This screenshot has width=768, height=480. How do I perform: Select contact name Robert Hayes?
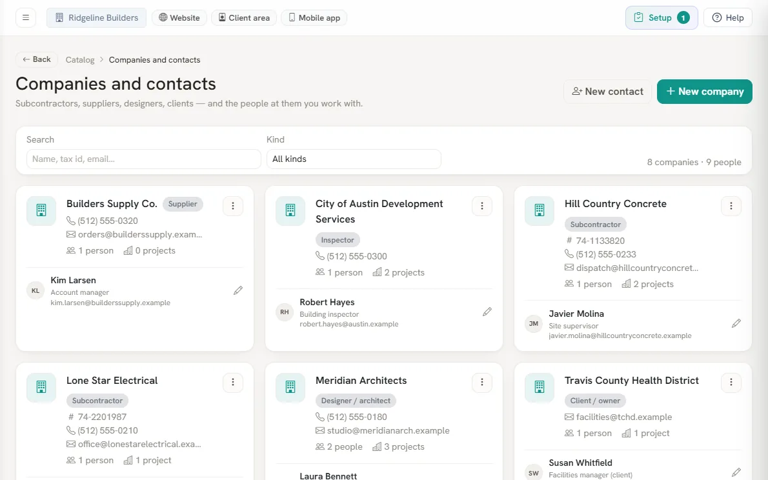327,302
